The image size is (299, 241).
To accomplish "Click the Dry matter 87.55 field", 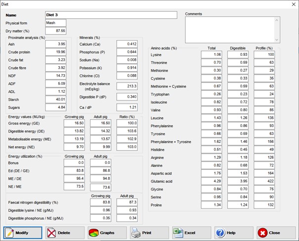I will click(56, 31).
